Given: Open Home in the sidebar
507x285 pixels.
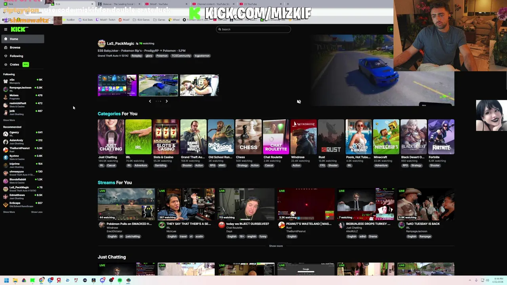Looking at the screenshot, I should (22, 39).
